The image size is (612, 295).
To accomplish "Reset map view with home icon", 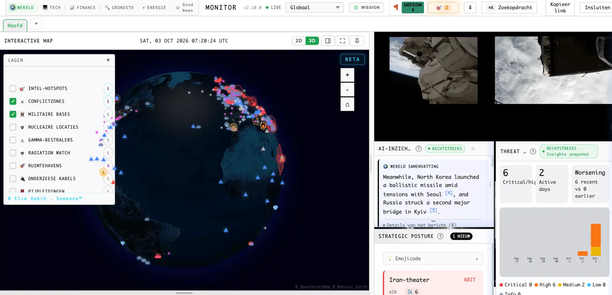I will click(x=347, y=104).
